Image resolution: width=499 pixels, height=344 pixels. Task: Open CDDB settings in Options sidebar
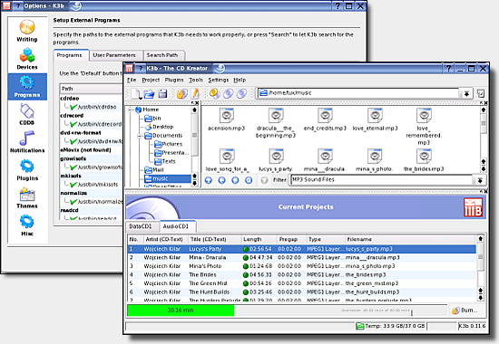pos(27,114)
